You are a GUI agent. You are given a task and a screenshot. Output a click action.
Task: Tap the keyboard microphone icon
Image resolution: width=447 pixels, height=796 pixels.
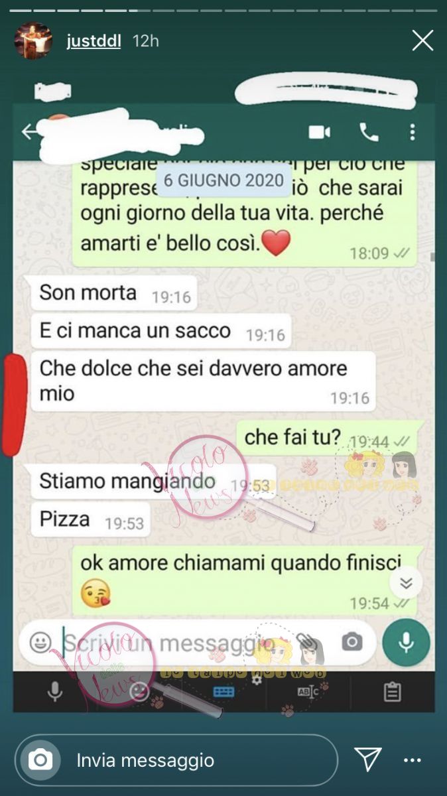(55, 692)
